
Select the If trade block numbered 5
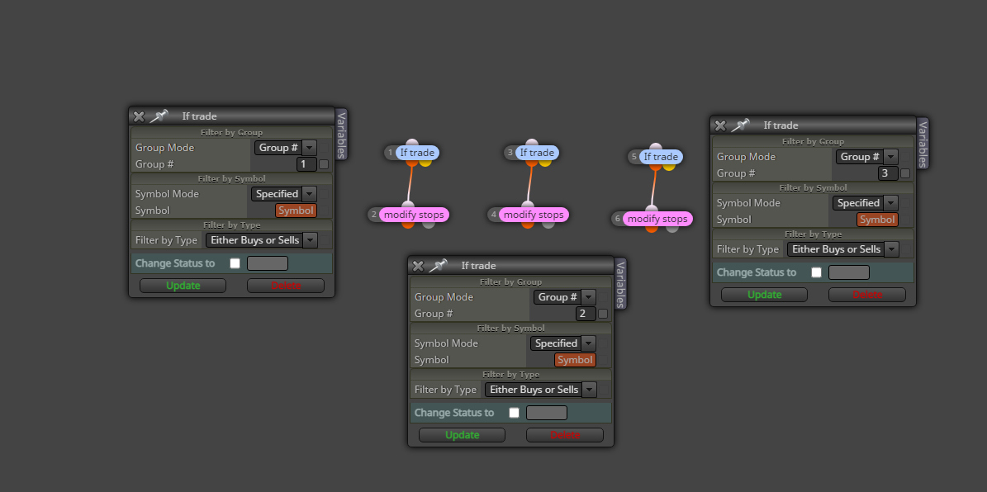pos(662,157)
